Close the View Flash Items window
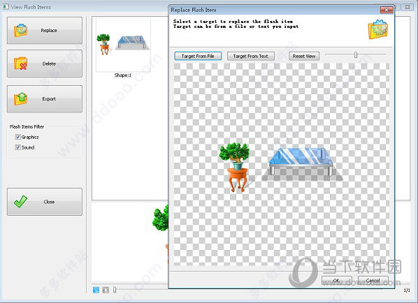Viewport: 418px width, 303px height. pyautogui.click(x=408, y=7)
